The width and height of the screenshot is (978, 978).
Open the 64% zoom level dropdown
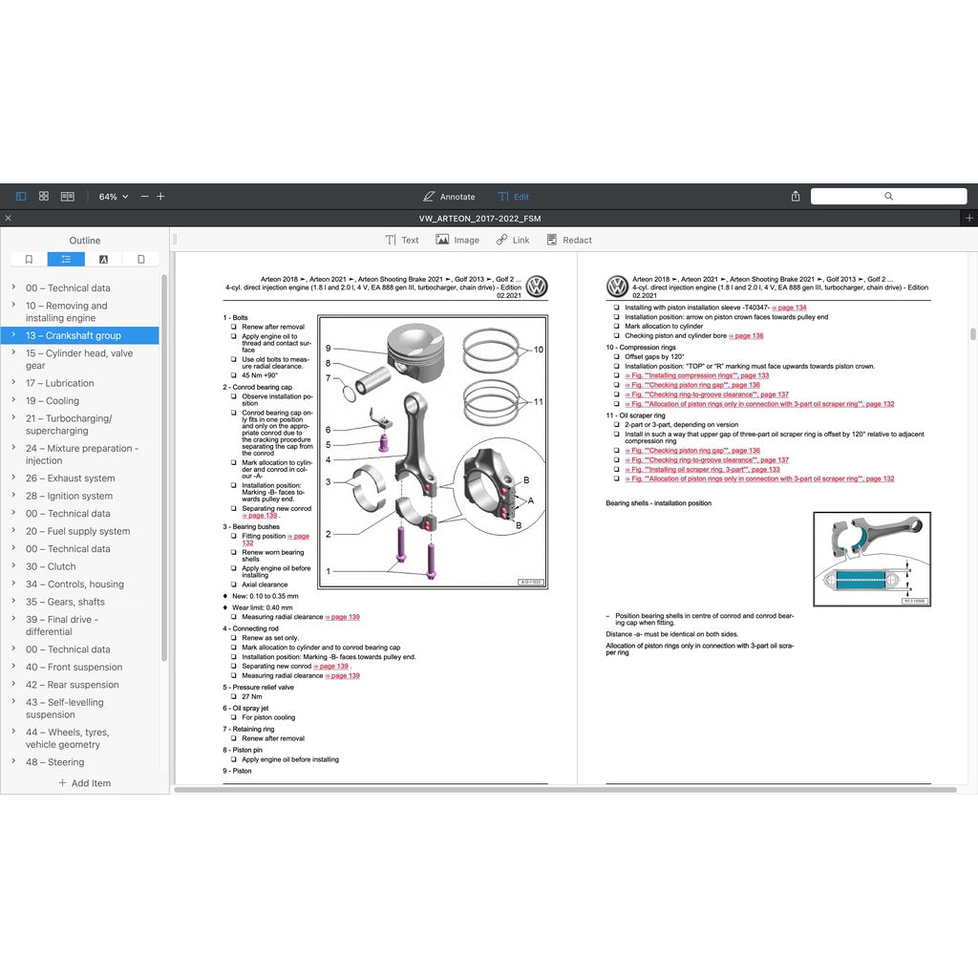click(x=113, y=196)
